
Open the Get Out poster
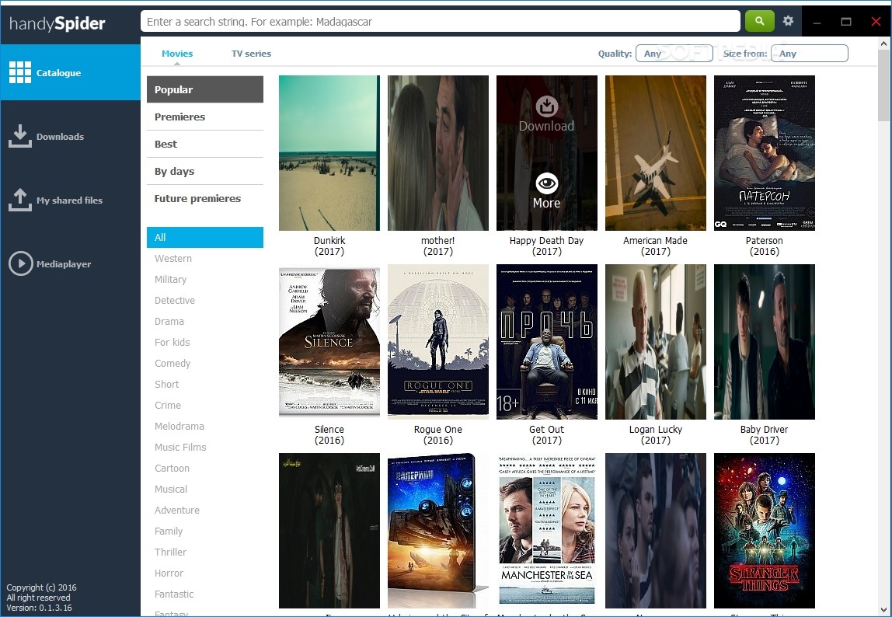coord(547,341)
